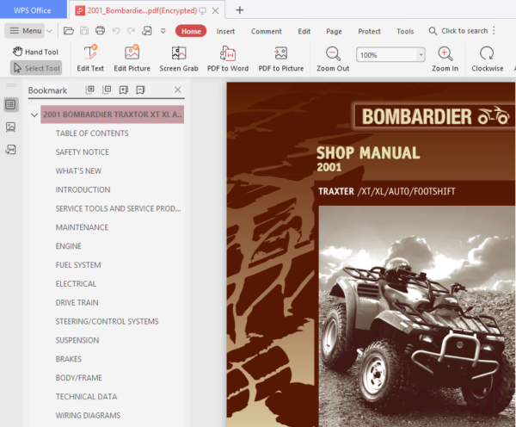Switch to the Home ribbon tab
Screen dimensions: 516x427
tap(191, 31)
